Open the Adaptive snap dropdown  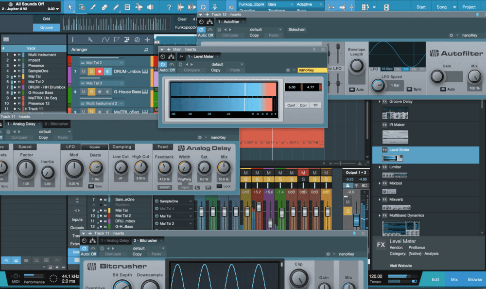309,4
